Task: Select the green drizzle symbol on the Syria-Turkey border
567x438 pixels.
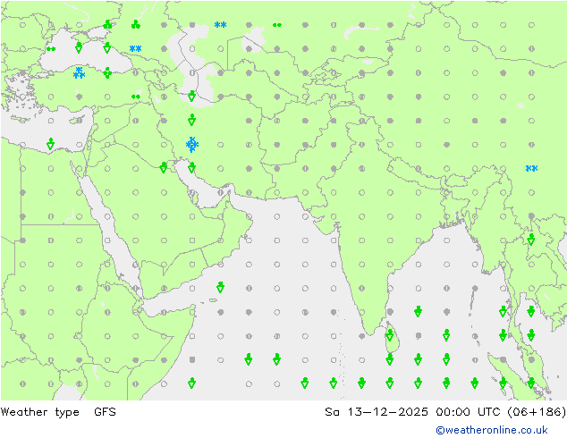Action: pos(136,97)
